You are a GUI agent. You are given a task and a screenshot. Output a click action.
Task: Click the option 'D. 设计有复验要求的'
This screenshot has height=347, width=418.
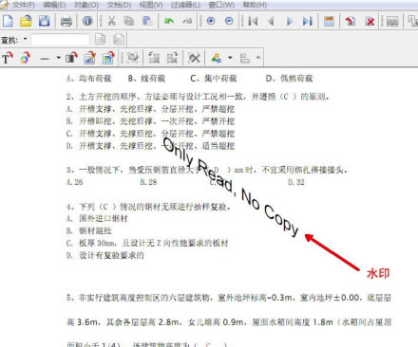point(104,255)
